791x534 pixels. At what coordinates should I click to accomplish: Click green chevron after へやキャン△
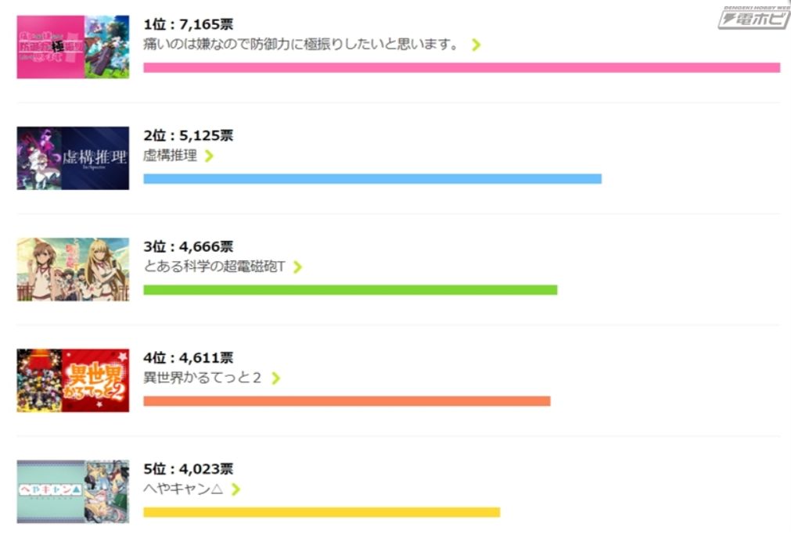click(x=235, y=489)
